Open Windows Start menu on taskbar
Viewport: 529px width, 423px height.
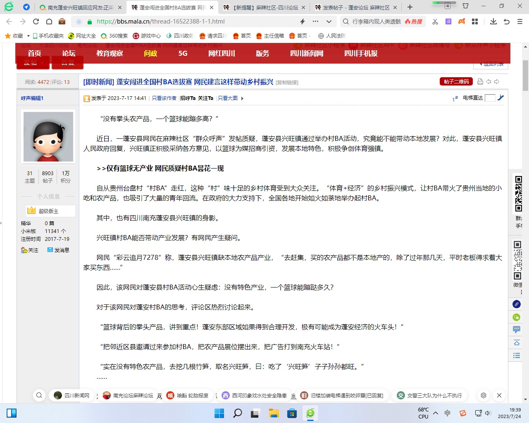click(x=219, y=413)
